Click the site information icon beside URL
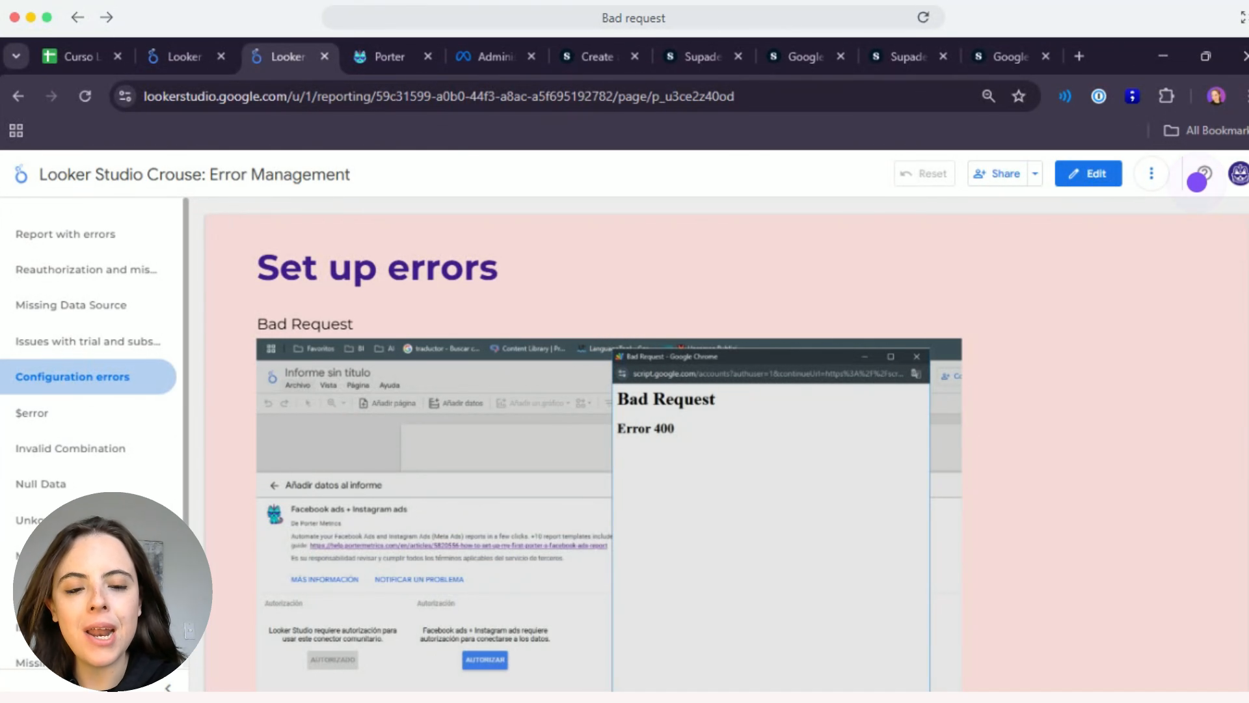1249x703 pixels. [124, 96]
